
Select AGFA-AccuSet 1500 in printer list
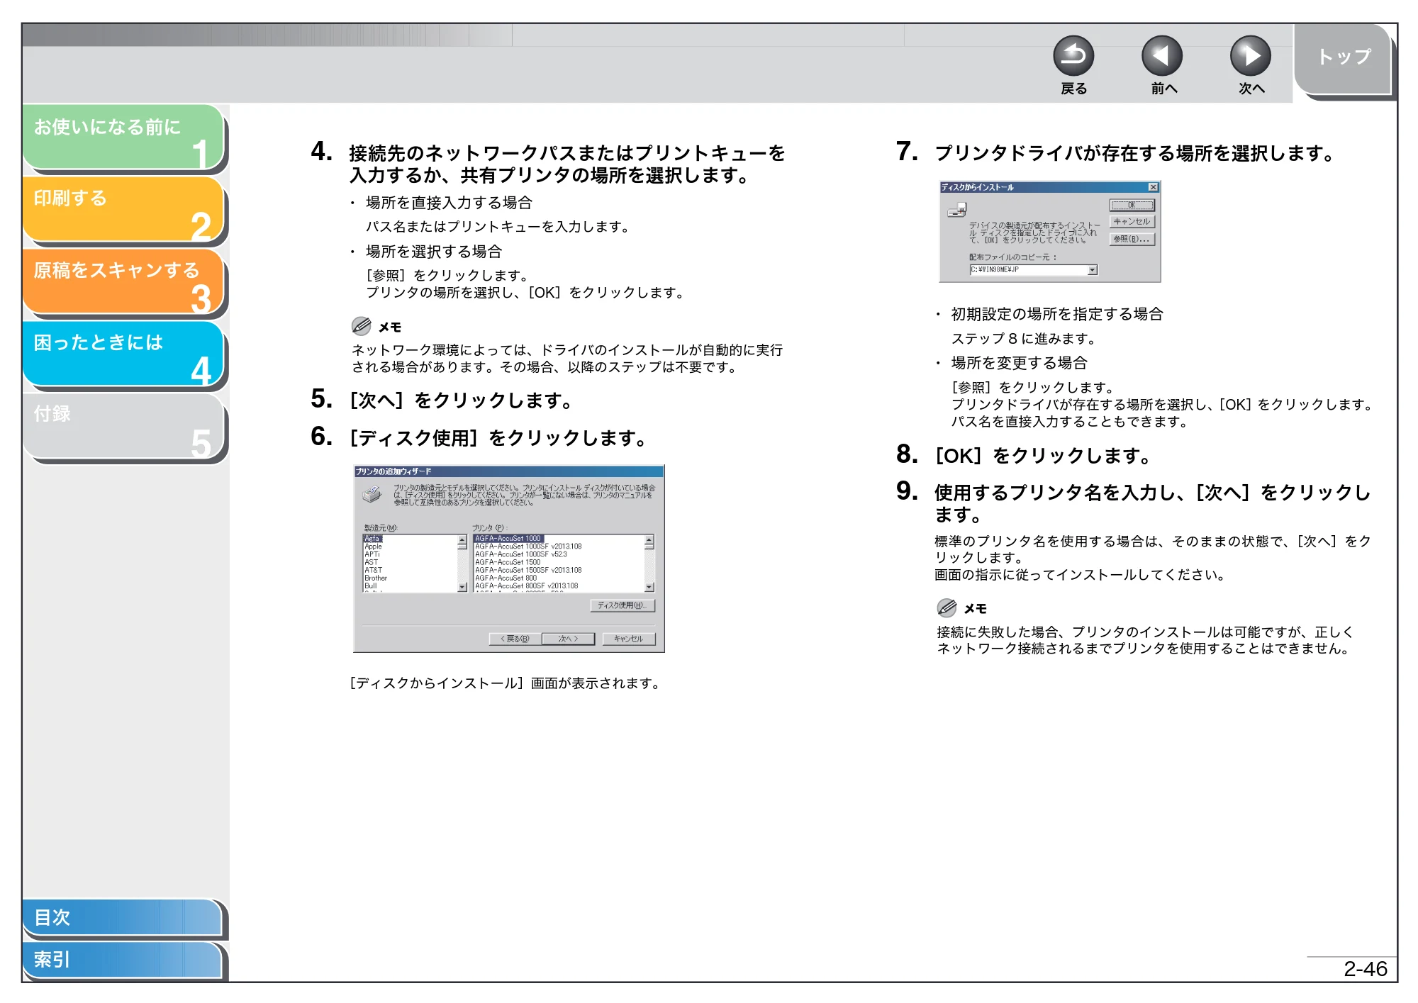tap(508, 562)
